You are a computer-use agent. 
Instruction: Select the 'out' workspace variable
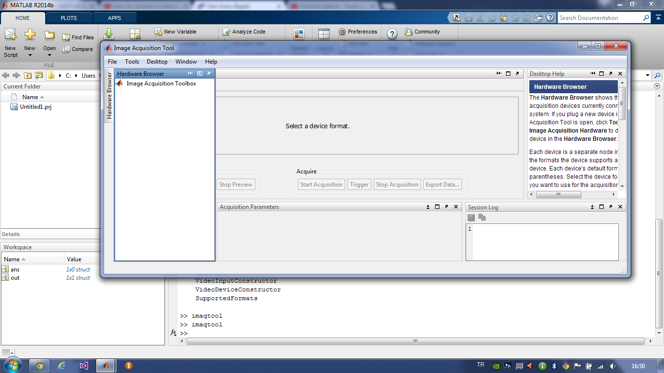pos(15,278)
